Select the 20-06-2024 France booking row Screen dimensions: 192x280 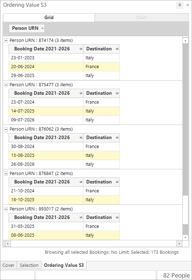tap(64, 67)
